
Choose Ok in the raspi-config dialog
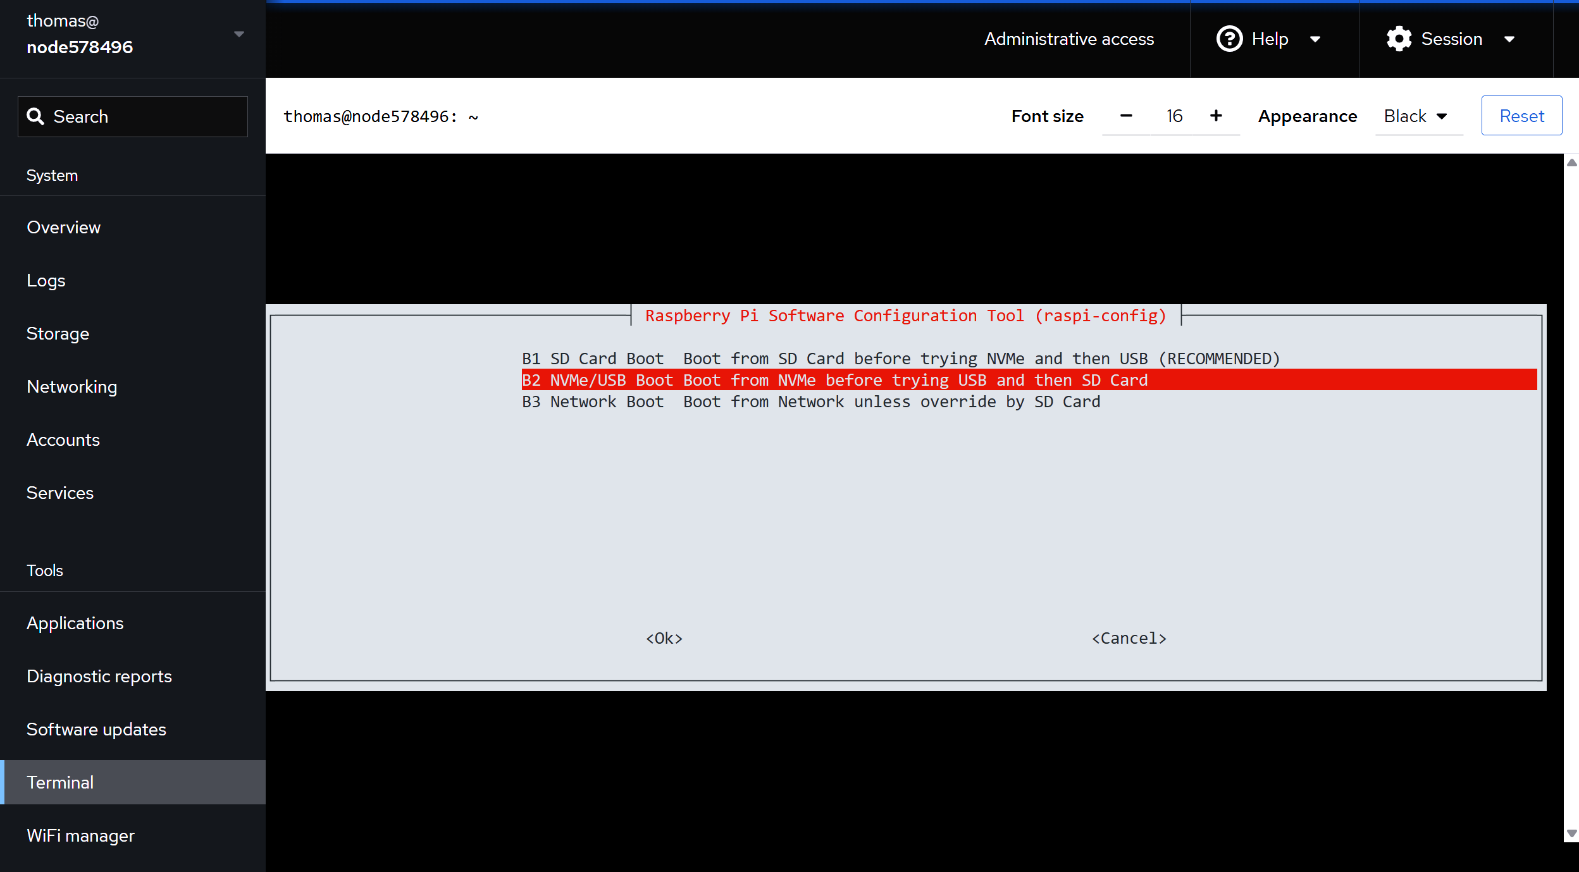[x=663, y=638]
